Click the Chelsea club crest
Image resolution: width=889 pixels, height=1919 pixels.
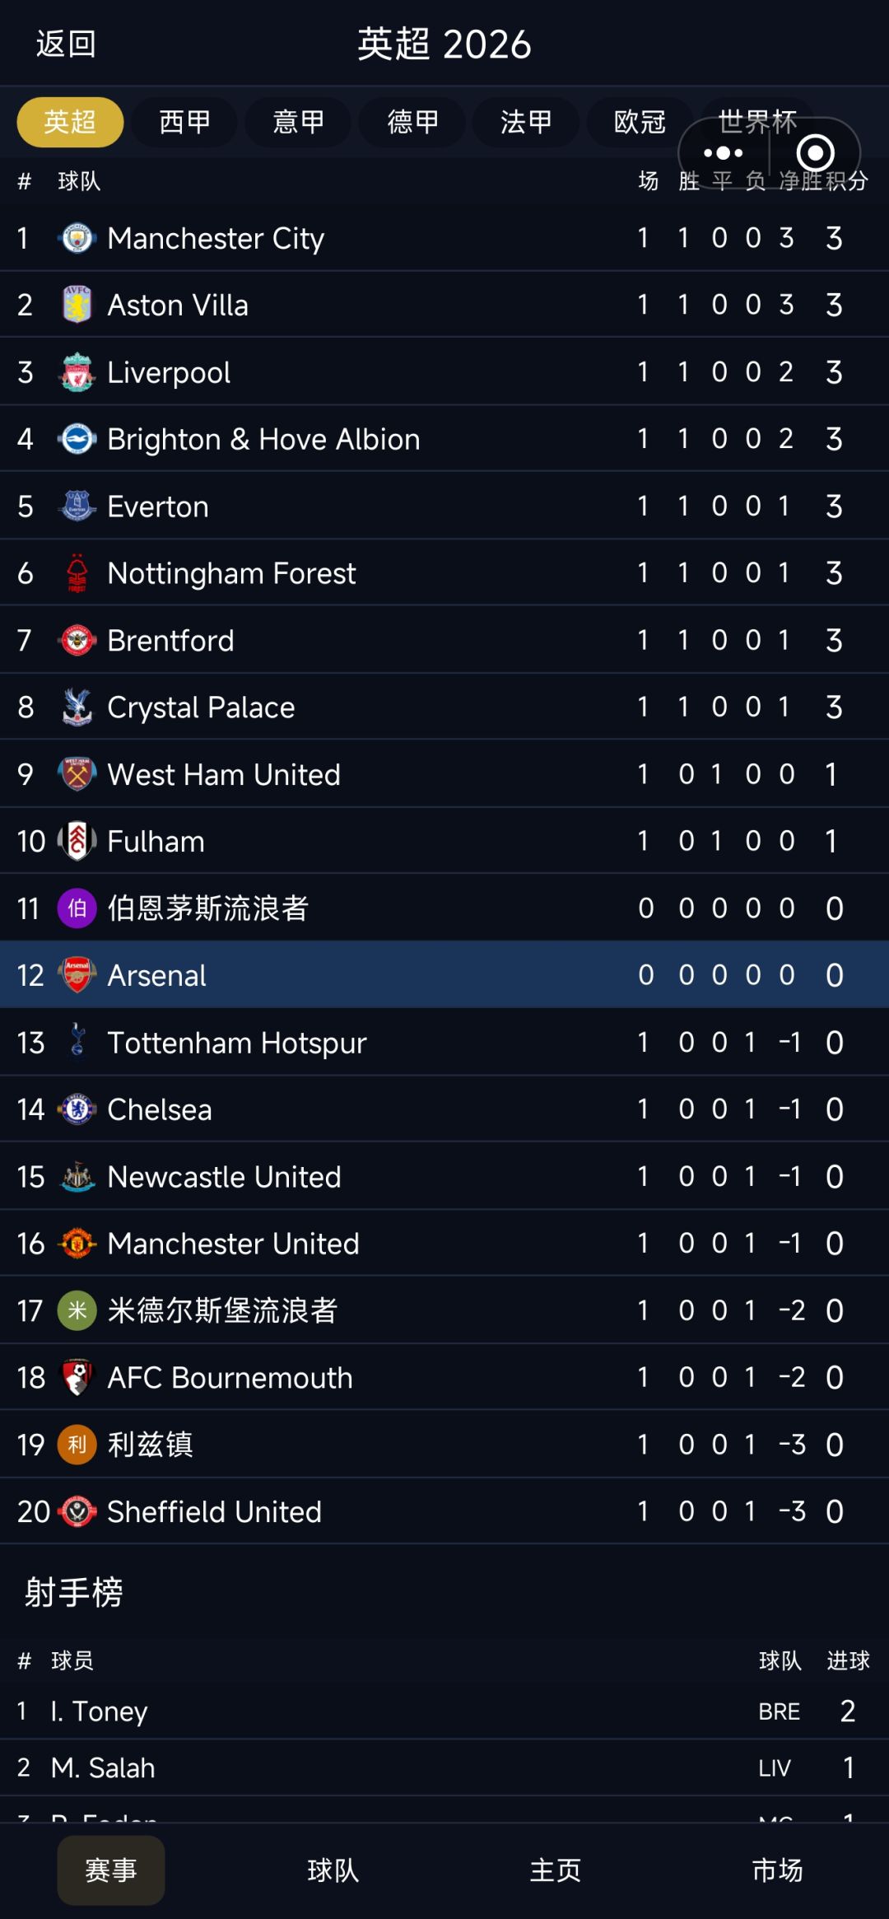[x=77, y=1109]
